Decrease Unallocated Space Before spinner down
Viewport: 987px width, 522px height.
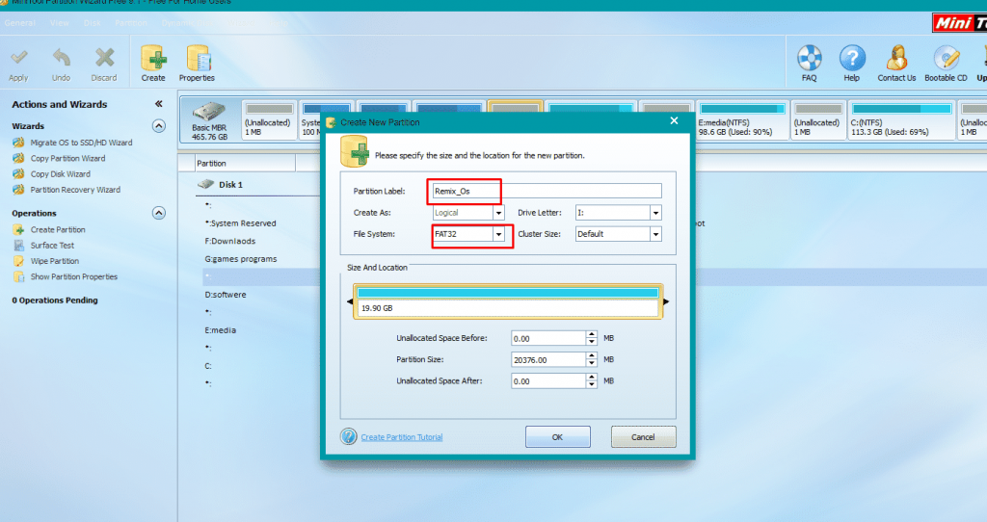(592, 342)
